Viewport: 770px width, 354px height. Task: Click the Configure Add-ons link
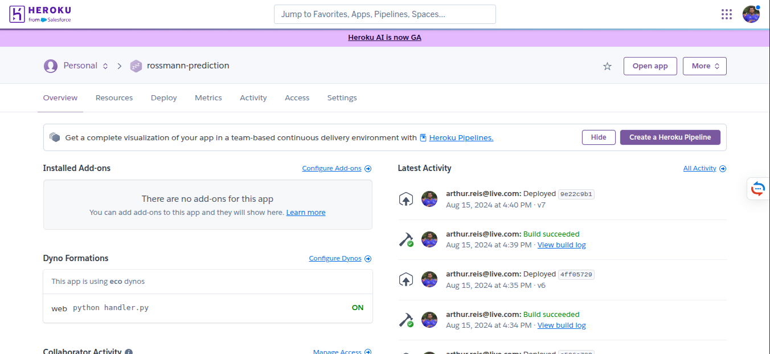click(332, 169)
